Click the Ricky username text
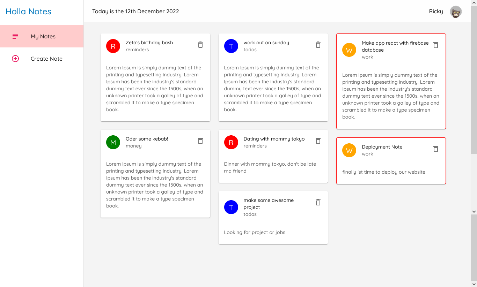Screen dimensions: 477x287 [436, 12]
